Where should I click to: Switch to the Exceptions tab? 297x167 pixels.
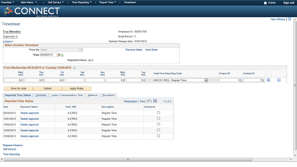coord(109,95)
